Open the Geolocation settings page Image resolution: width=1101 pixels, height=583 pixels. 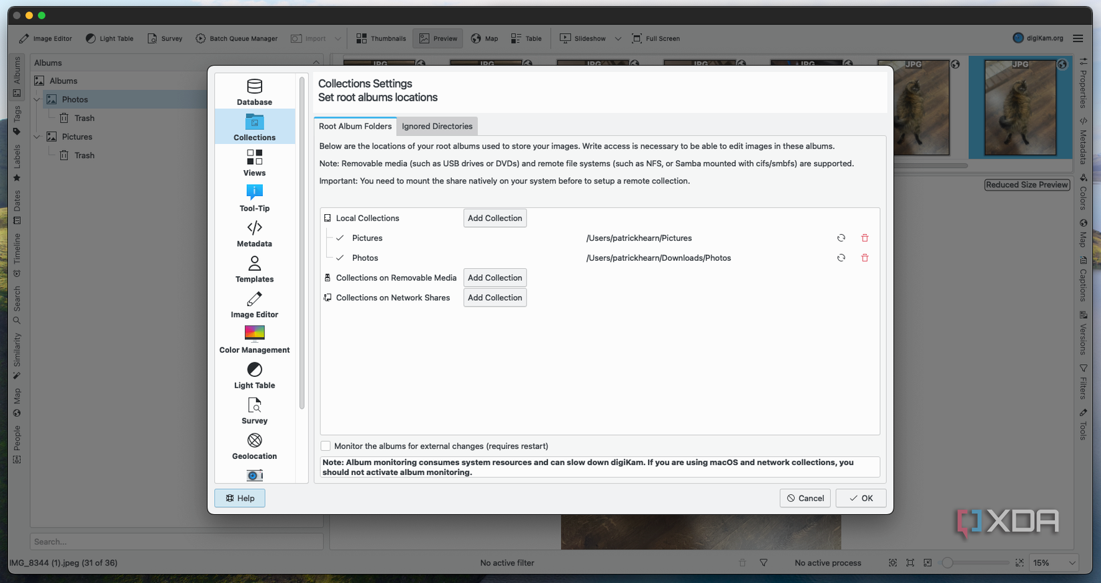click(x=254, y=446)
